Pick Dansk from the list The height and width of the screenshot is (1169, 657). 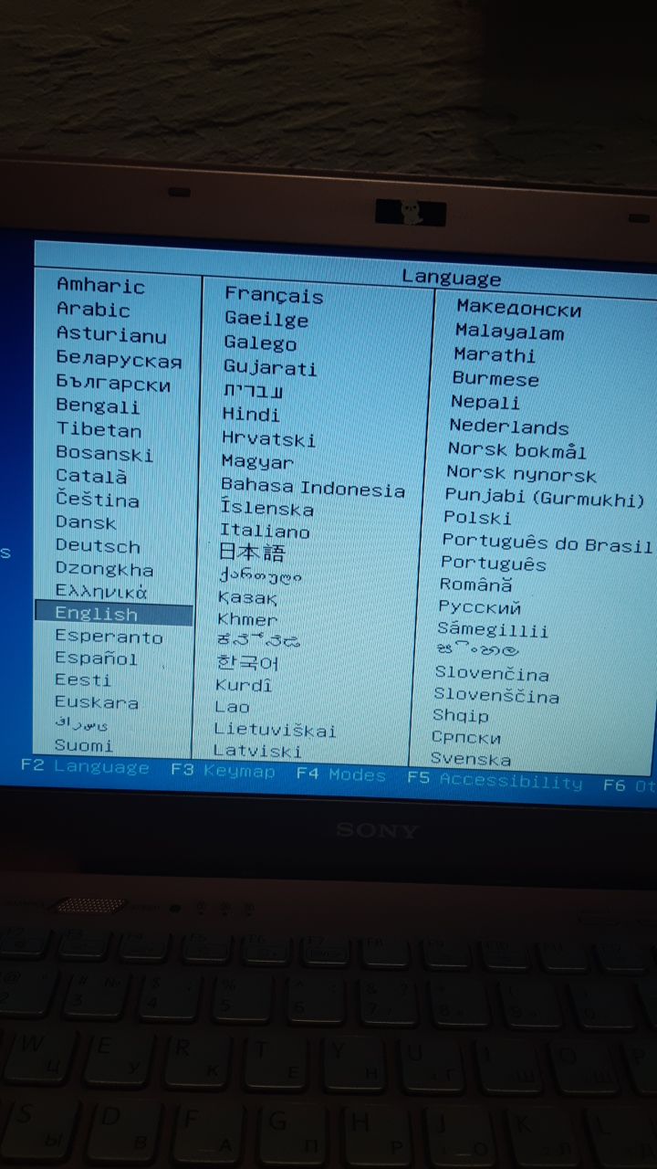(x=86, y=522)
